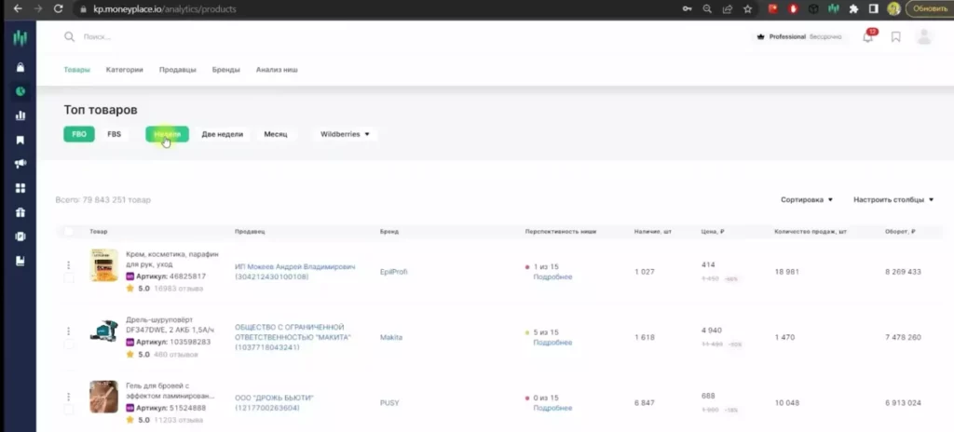Open seller ИП Мокеев Андрей Владимирович
The height and width of the screenshot is (432, 954).
pos(295,272)
